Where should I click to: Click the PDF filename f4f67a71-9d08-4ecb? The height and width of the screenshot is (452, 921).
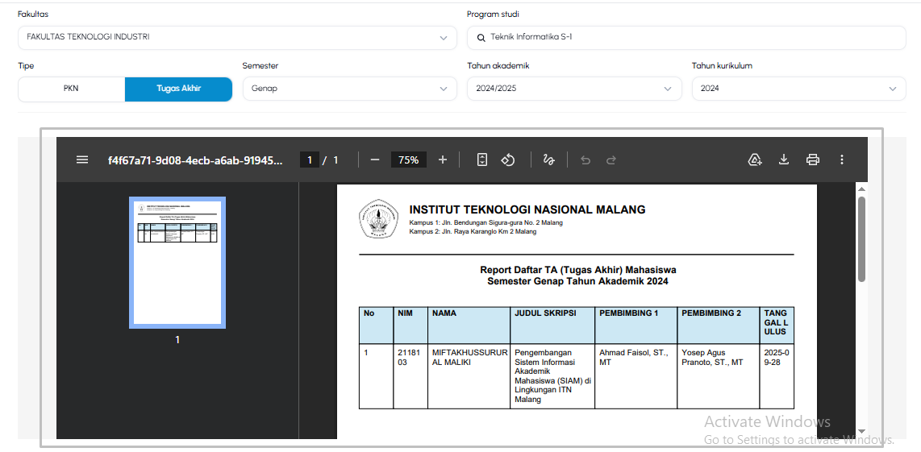pos(195,160)
